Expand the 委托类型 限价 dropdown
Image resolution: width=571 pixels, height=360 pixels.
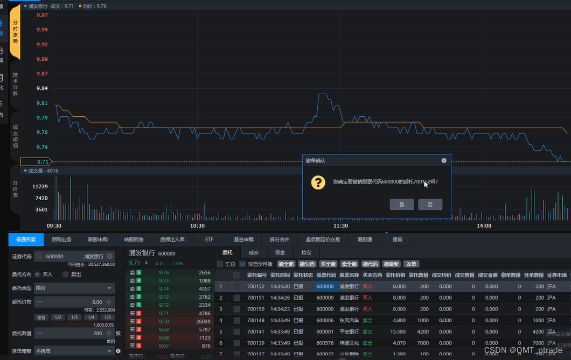point(74,288)
